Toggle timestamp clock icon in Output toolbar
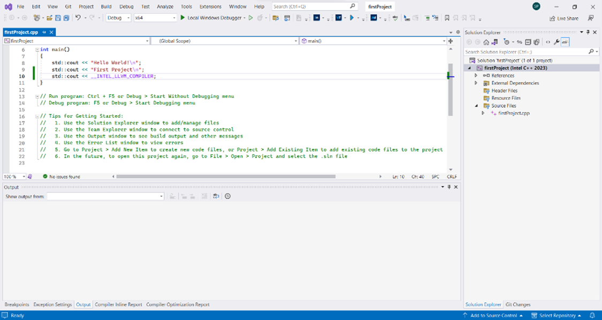 (x=228, y=196)
